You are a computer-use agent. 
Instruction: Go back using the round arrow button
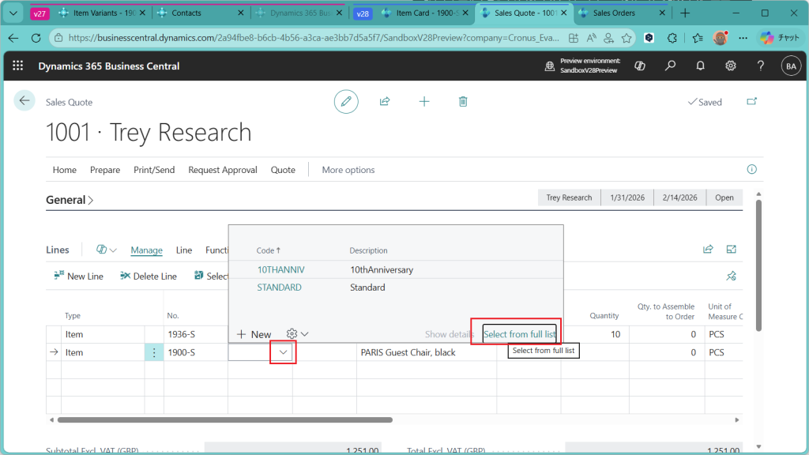pyautogui.click(x=24, y=100)
